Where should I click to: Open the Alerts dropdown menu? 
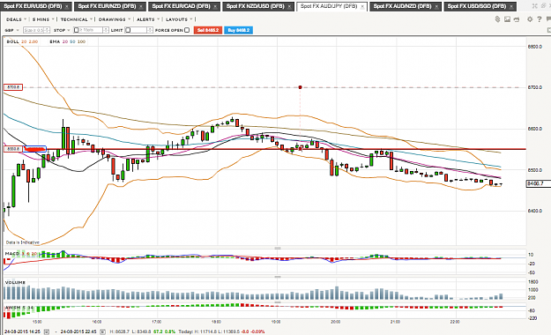point(148,19)
